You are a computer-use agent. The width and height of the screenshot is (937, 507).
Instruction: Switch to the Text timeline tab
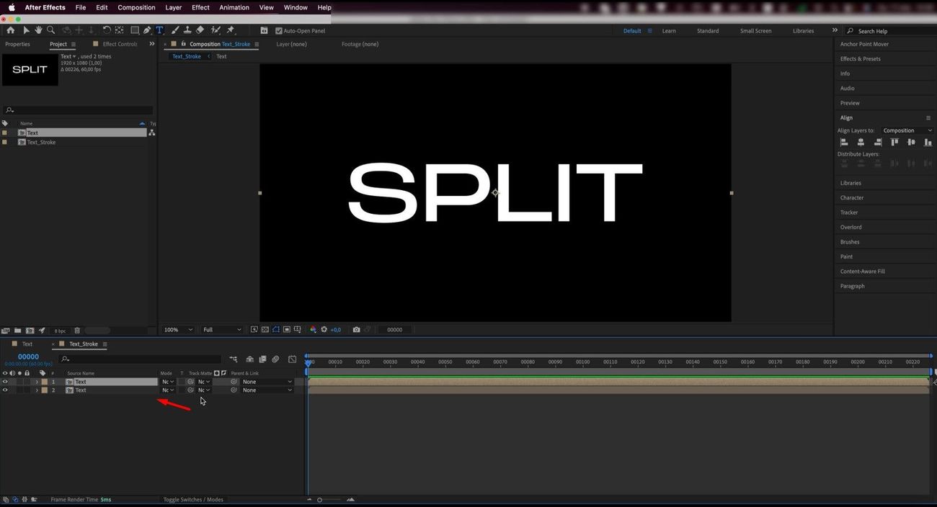coord(27,344)
